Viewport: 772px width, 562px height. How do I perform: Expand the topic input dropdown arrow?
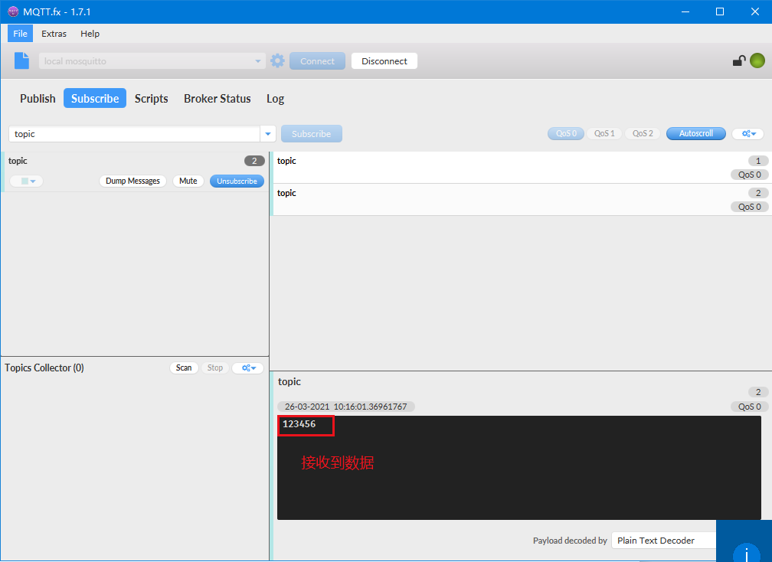tap(268, 134)
